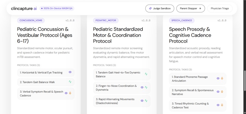Viewport: 246px width, 114px height.
Task: Click the CONCUSSION_VOMS tag
Action: tap(31, 20)
